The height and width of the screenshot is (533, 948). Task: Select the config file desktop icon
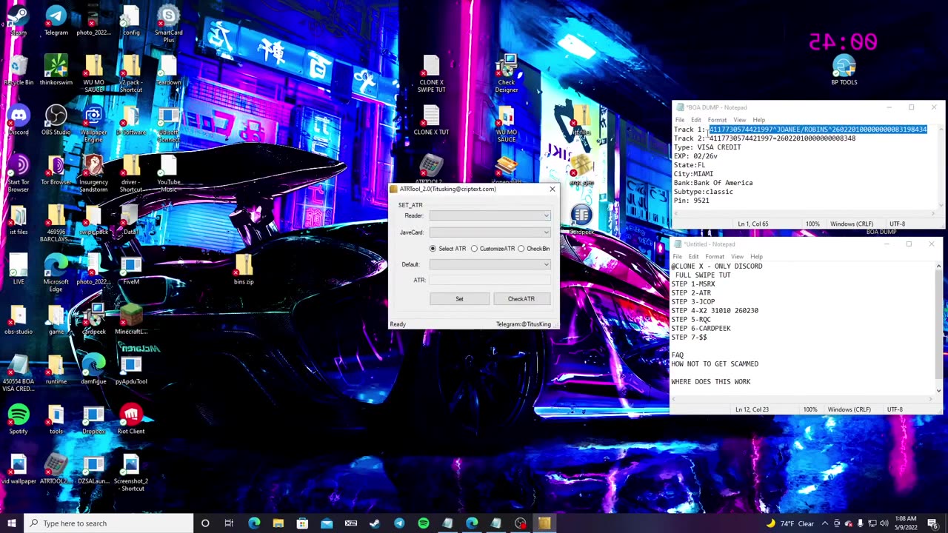pyautogui.click(x=131, y=20)
